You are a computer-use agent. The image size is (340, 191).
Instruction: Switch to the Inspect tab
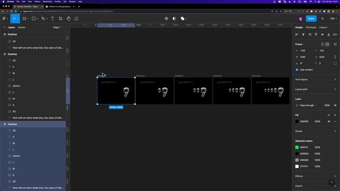323,28
